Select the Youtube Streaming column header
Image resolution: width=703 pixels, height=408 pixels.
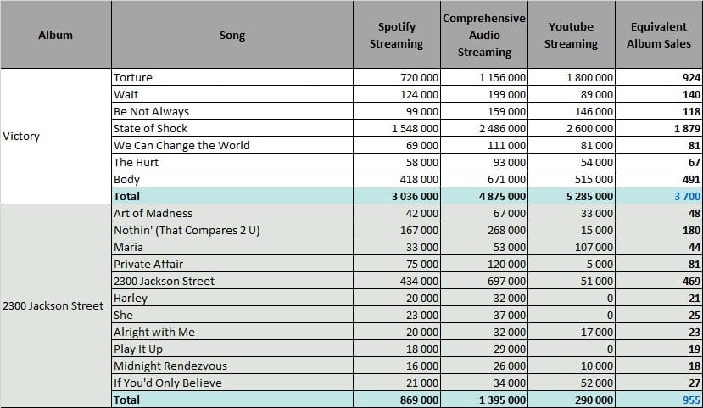(x=572, y=35)
